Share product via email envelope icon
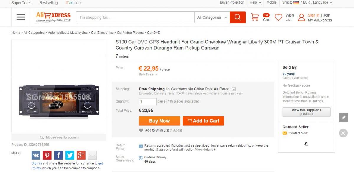 [x=92, y=155]
